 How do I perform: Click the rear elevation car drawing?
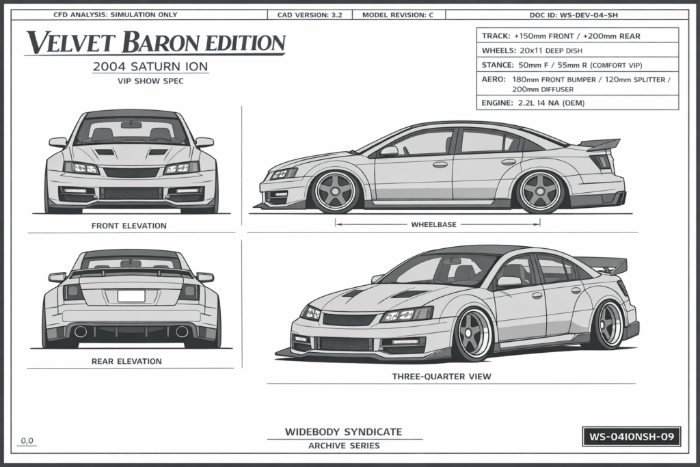(131, 298)
